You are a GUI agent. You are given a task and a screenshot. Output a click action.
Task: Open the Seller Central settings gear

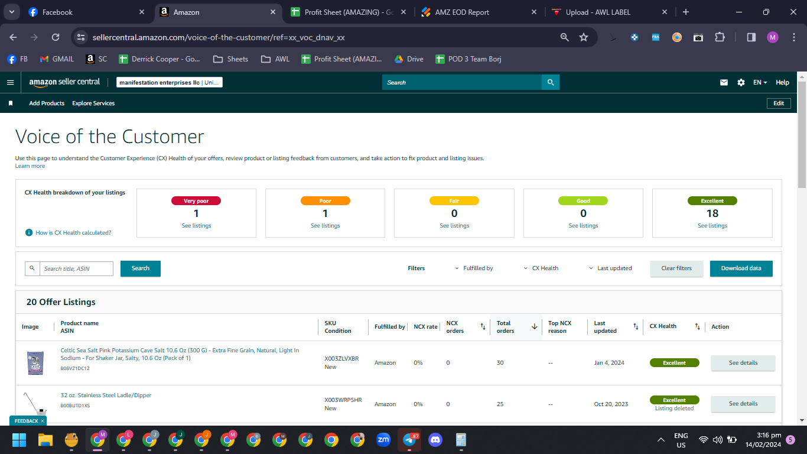click(x=741, y=83)
